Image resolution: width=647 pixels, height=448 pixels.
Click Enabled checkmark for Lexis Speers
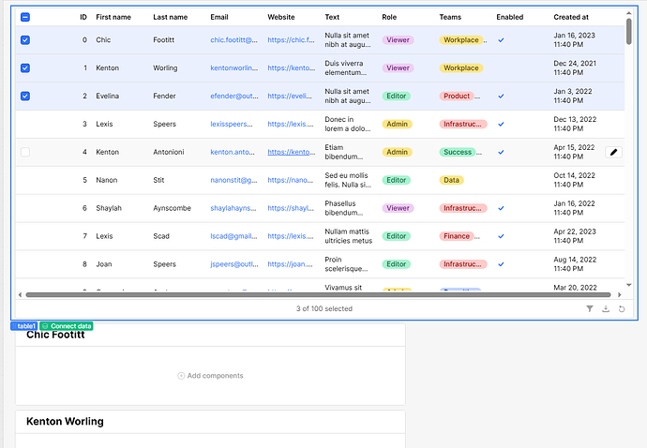(x=501, y=124)
